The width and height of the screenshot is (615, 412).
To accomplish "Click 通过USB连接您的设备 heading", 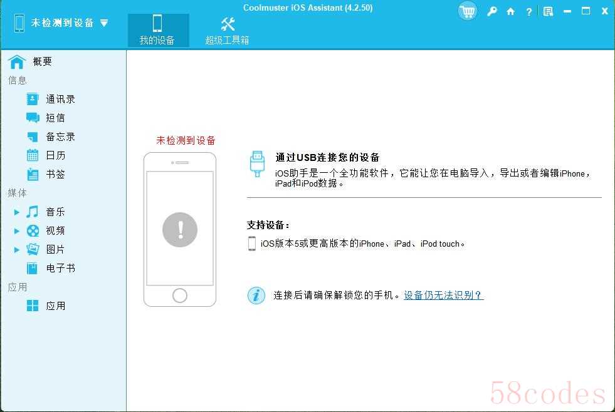I will coord(327,157).
